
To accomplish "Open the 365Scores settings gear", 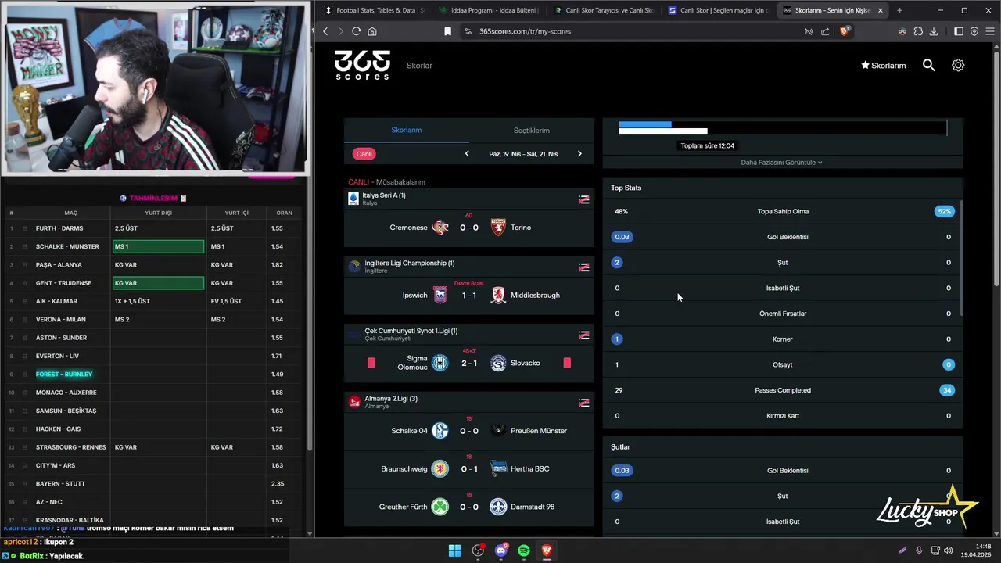I will pos(958,66).
